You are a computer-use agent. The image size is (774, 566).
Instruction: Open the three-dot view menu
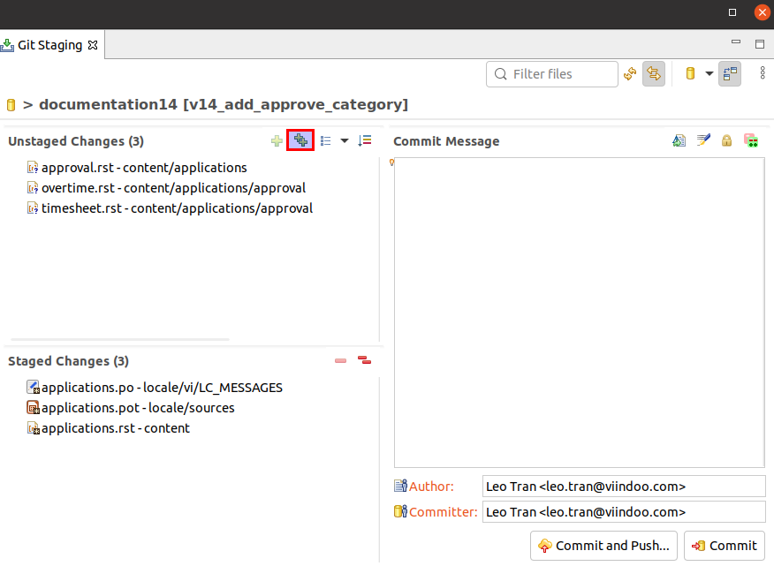coord(762,74)
